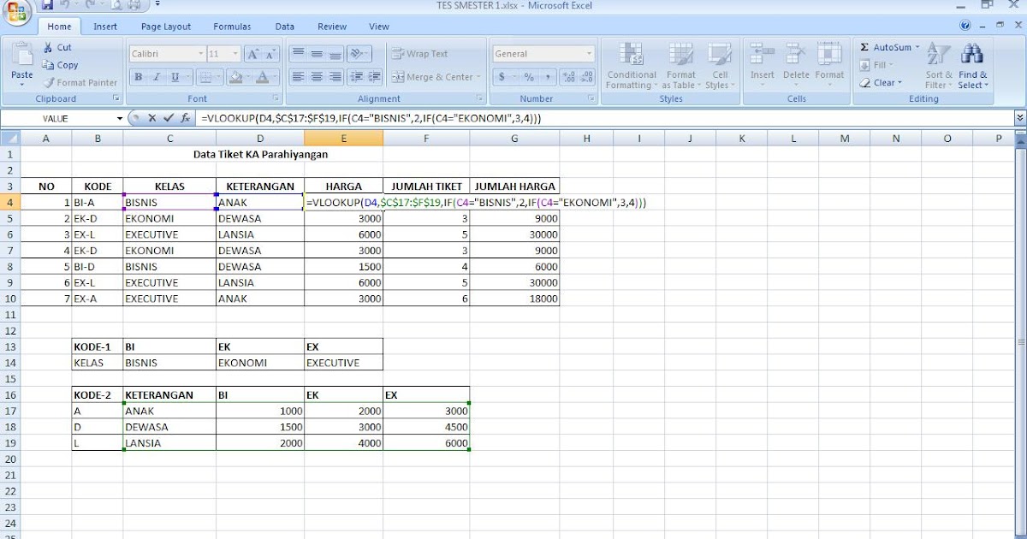Select column header E
1027x539 pixels.
click(x=343, y=138)
